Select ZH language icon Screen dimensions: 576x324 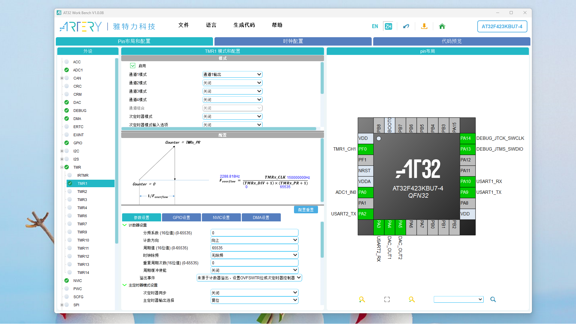[388, 26]
